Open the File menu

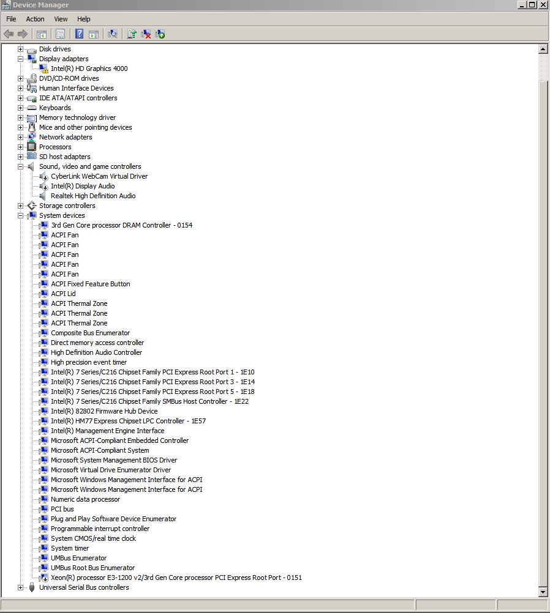[11, 19]
